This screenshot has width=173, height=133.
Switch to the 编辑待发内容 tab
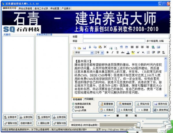10,8
